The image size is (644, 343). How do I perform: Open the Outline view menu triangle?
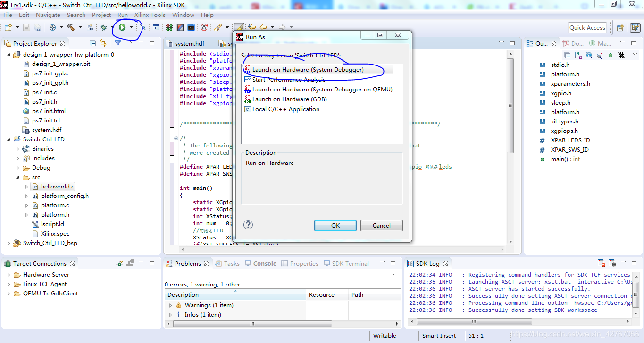point(635,55)
